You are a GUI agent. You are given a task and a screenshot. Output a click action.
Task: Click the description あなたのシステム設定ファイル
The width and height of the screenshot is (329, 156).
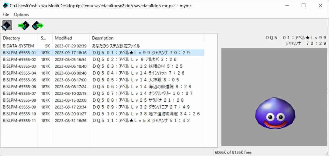click(x=116, y=46)
